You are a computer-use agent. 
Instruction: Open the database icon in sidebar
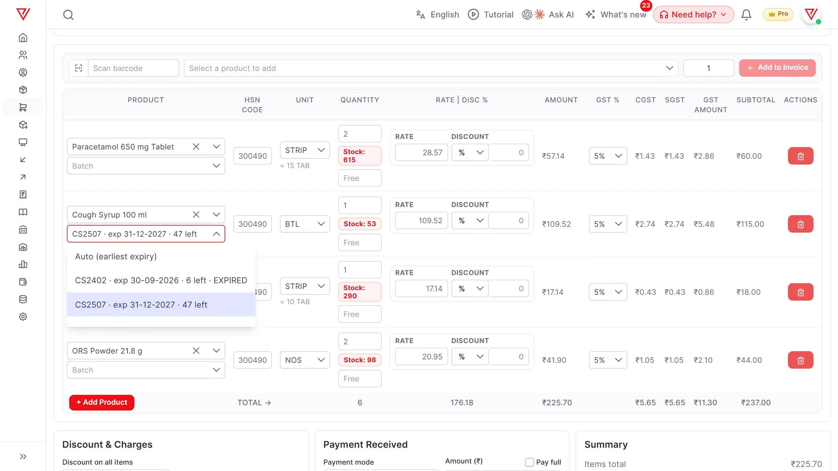(23, 299)
